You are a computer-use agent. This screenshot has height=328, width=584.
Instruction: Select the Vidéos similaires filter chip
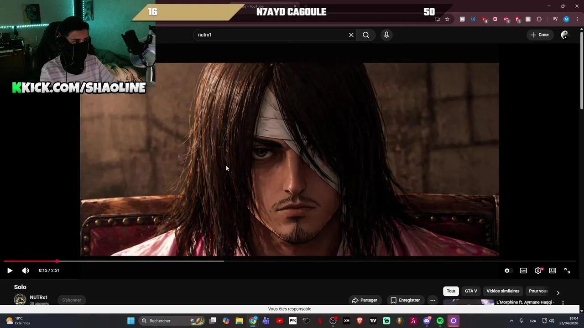pyautogui.click(x=503, y=291)
